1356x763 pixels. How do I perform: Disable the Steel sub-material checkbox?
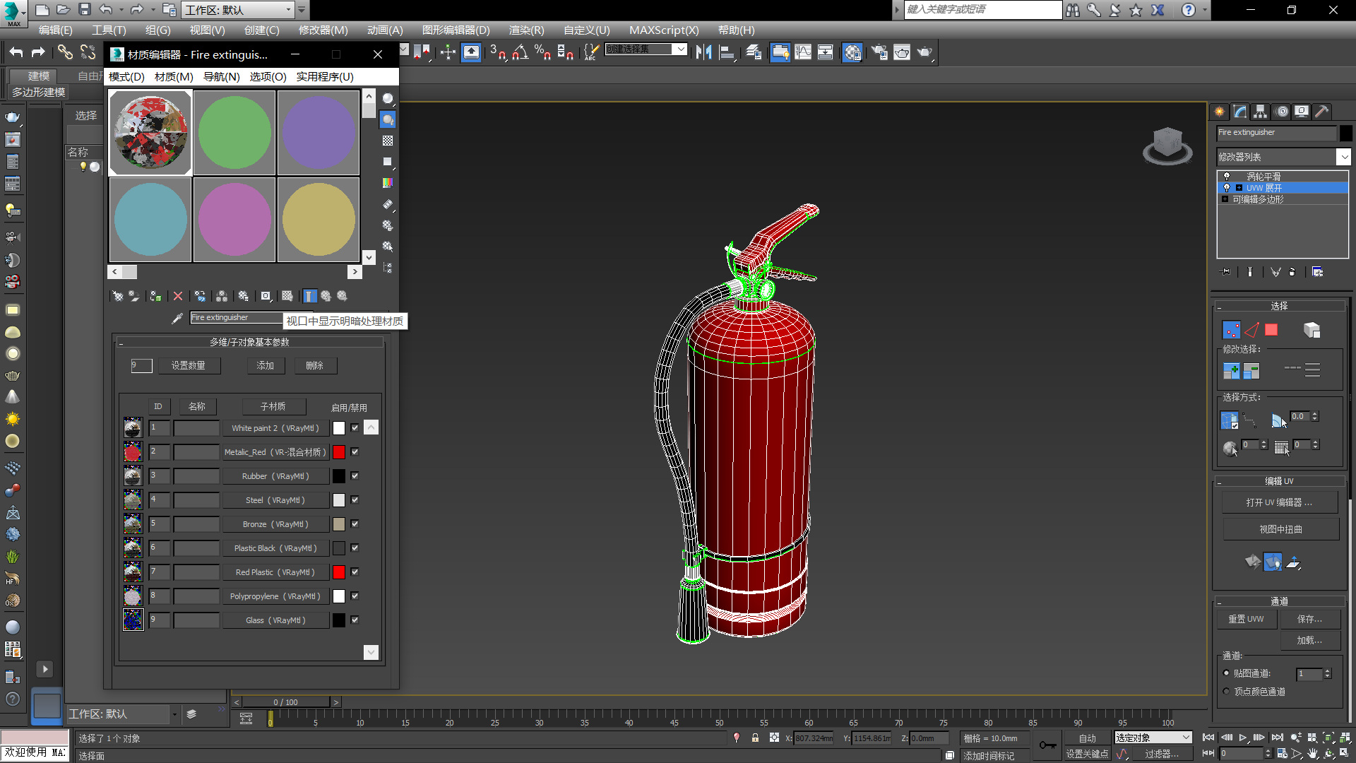[x=355, y=500]
